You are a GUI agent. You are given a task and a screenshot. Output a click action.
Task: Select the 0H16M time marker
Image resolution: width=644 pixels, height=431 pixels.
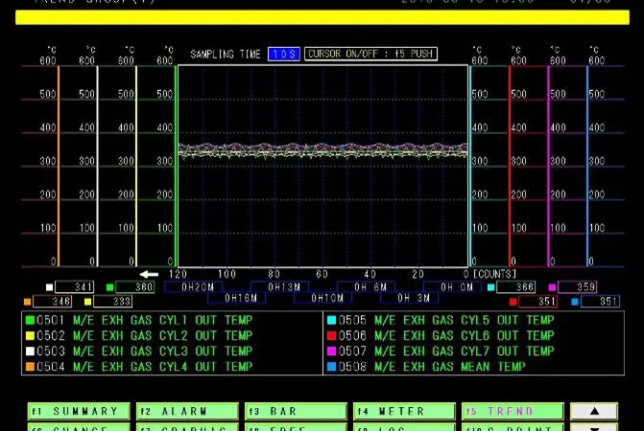[237, 298]
